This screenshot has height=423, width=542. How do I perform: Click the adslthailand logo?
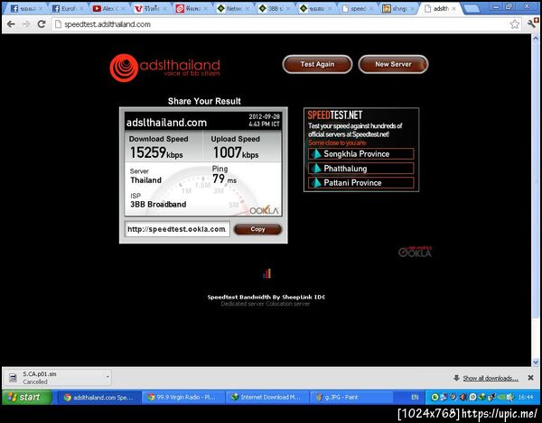tap(165, 68)
